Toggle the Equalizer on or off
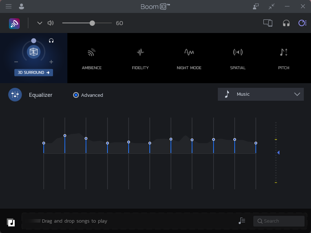 tap(15, 95)
